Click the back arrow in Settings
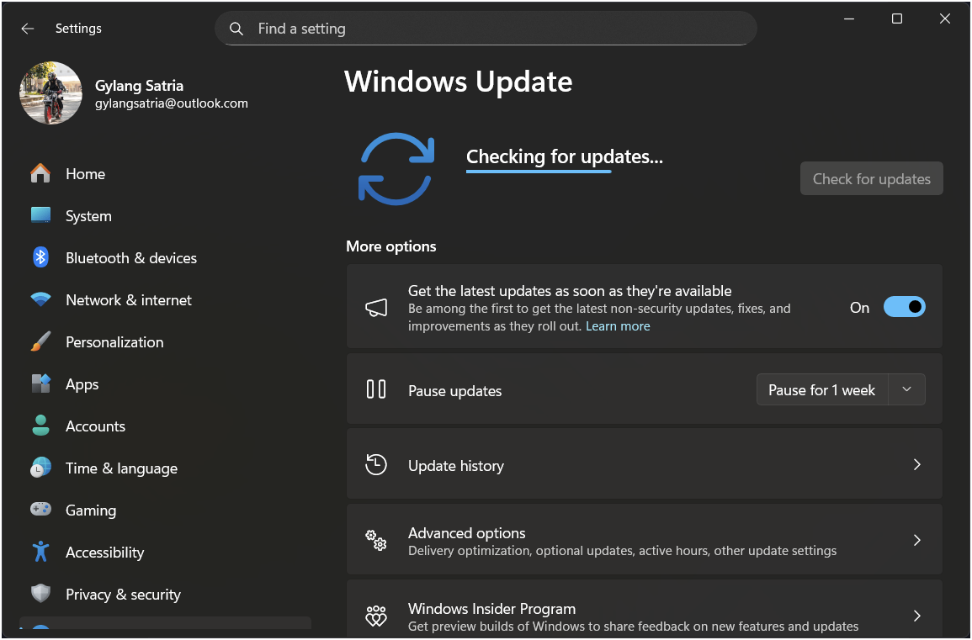The width and height of the screenshot is (972, 640). point(27,29)
